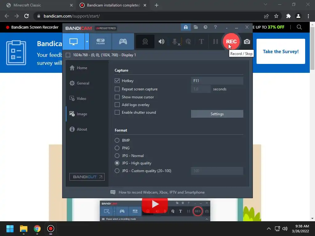Toggle the webcam overlay icon
The image size is (315, 236).
[145, 41]
